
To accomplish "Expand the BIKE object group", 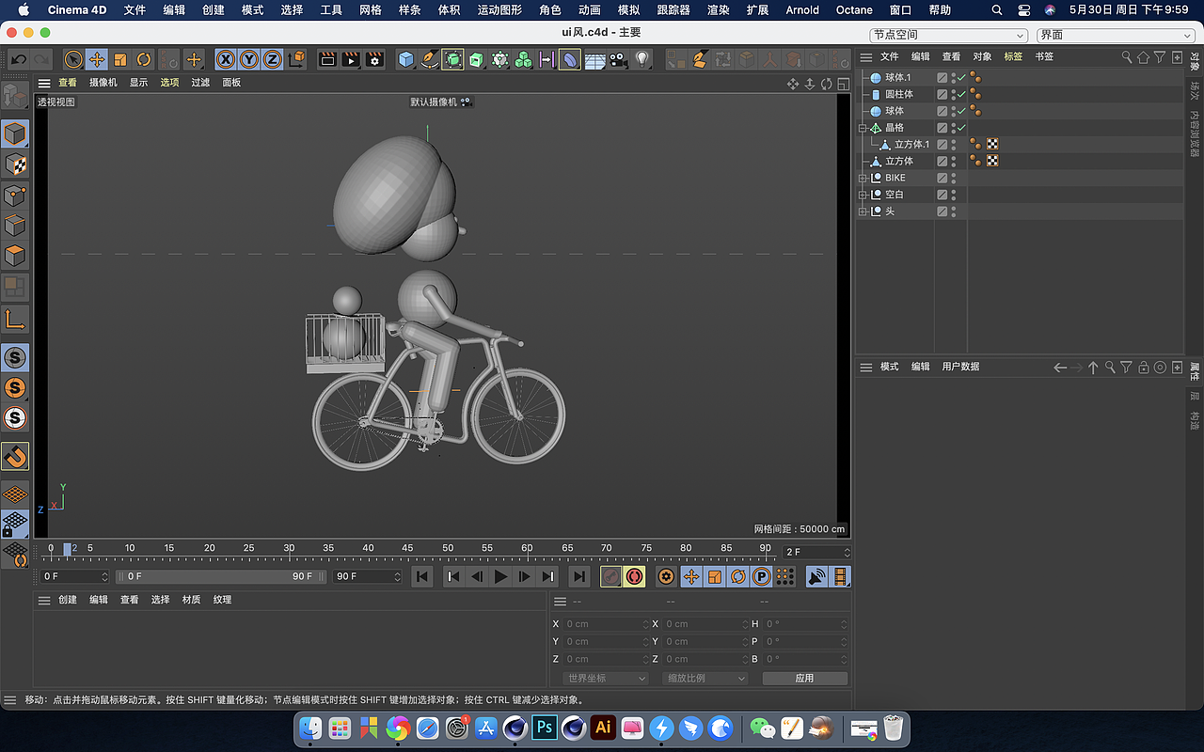I will coord(863,178).
